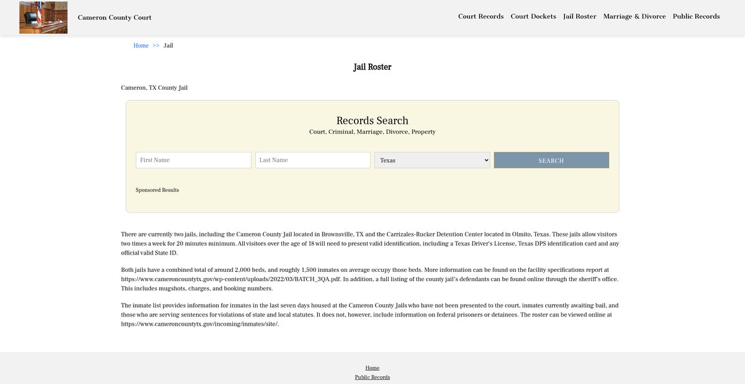Click the SEARCH button

[x=551, y=160]
